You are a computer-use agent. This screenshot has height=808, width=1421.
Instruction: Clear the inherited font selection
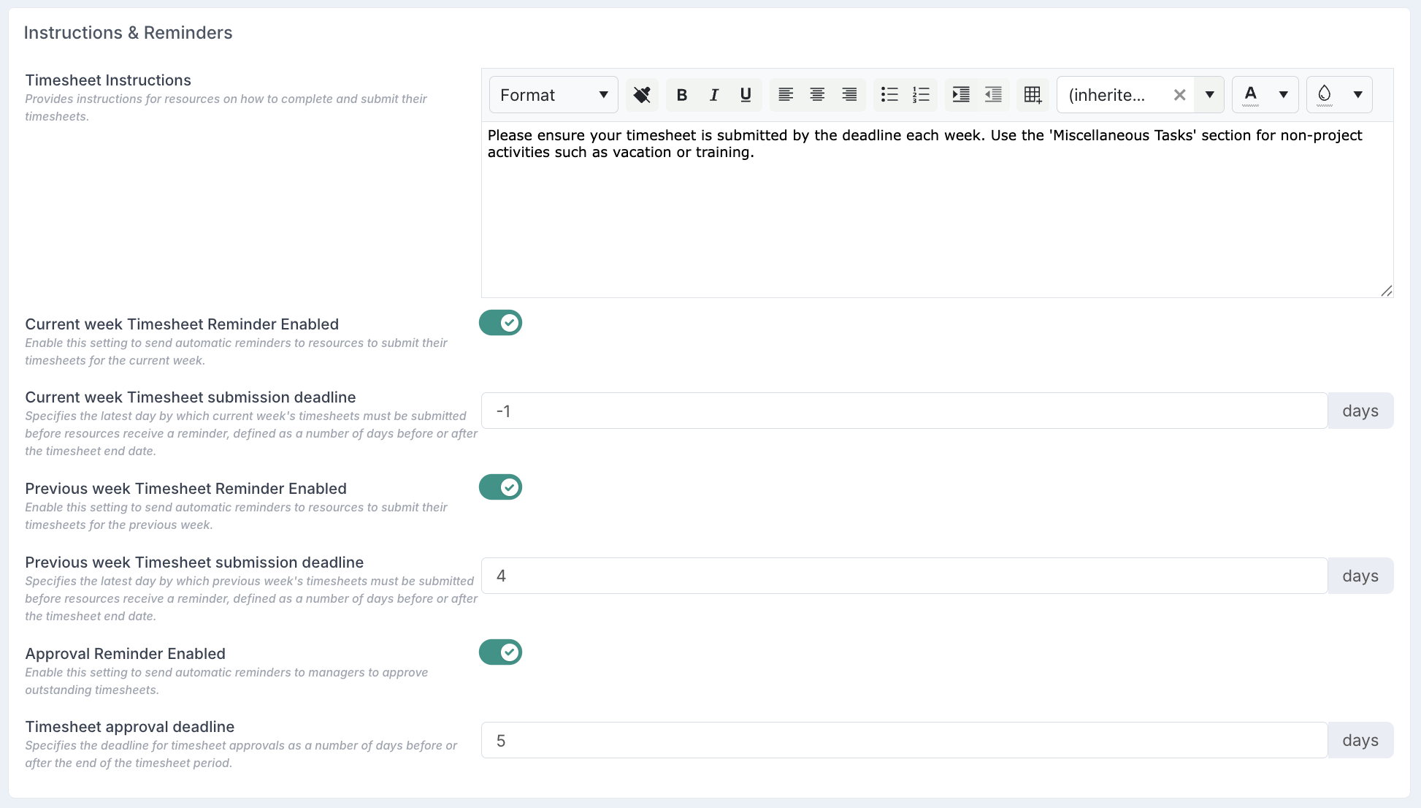[1179, 95]
